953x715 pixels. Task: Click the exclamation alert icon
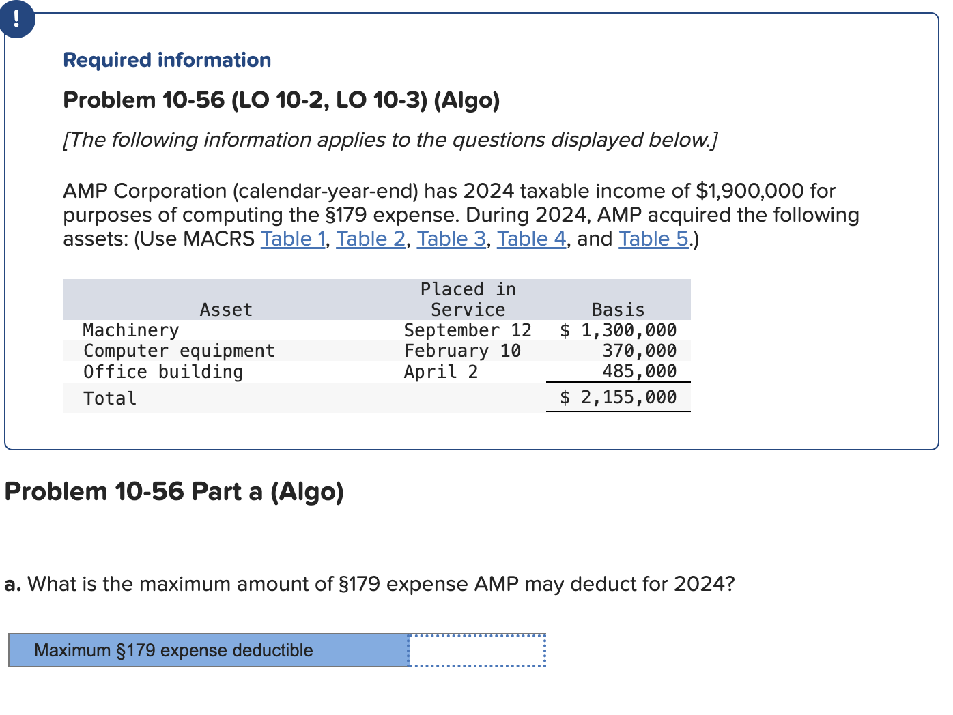pos(17,20)
